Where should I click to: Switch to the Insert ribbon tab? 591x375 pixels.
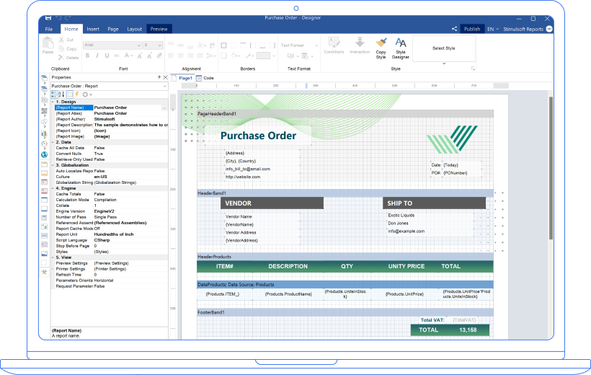click(x=93, y=29)
